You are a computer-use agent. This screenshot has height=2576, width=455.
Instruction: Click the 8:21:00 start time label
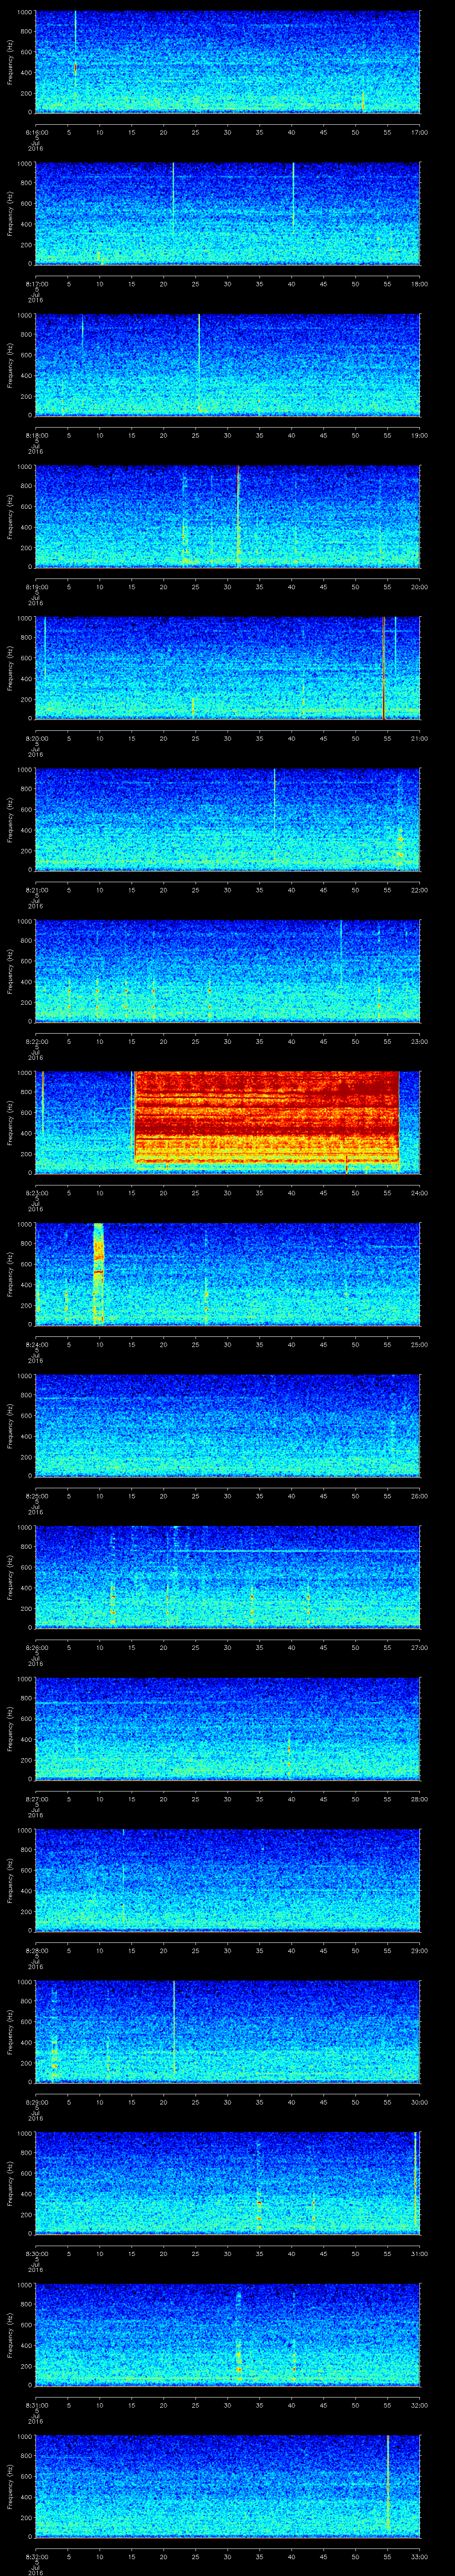pyautogui.click(x=36, y=890)
